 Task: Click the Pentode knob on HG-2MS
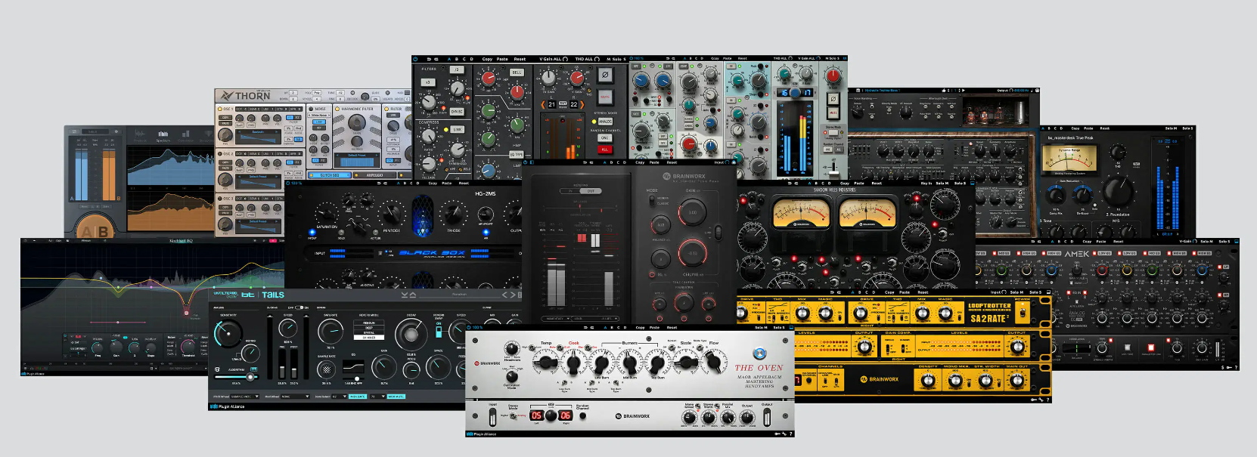pos(392,214)
